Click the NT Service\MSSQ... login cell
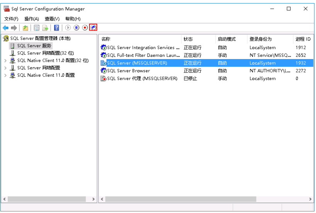This screenshot has height=213, width=316. [x=270, y=55]
